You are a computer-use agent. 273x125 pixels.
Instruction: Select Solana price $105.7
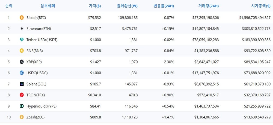96,84
